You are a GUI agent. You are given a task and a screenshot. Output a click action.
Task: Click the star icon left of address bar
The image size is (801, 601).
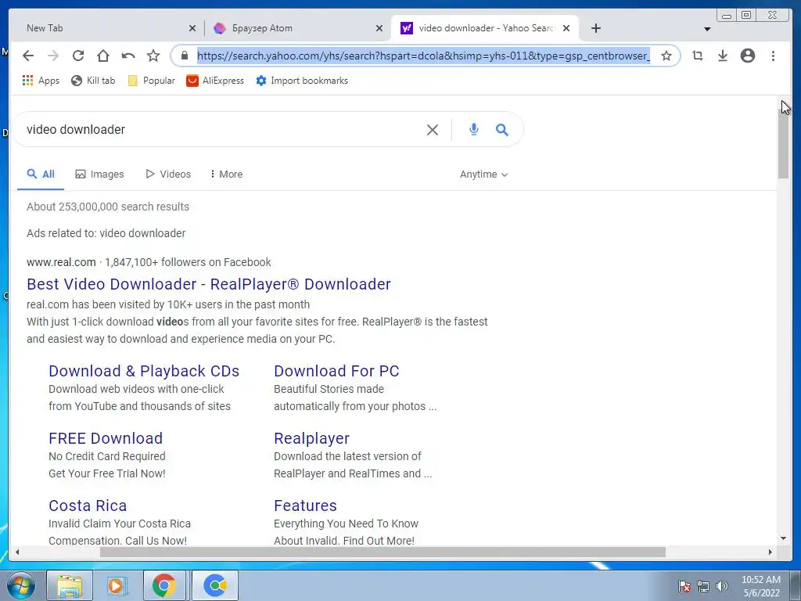pyautogui.click(x=153, y=56)
